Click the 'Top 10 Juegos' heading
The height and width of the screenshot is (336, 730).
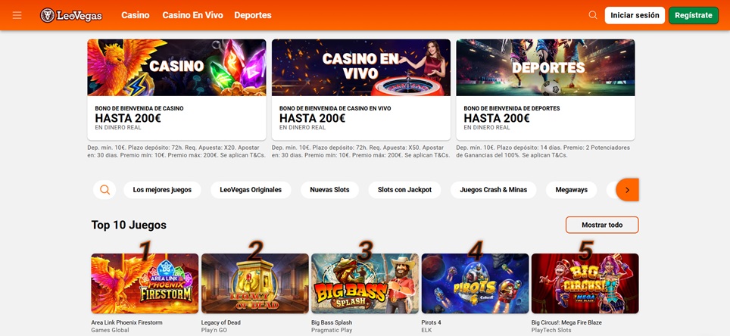(129, 226)
